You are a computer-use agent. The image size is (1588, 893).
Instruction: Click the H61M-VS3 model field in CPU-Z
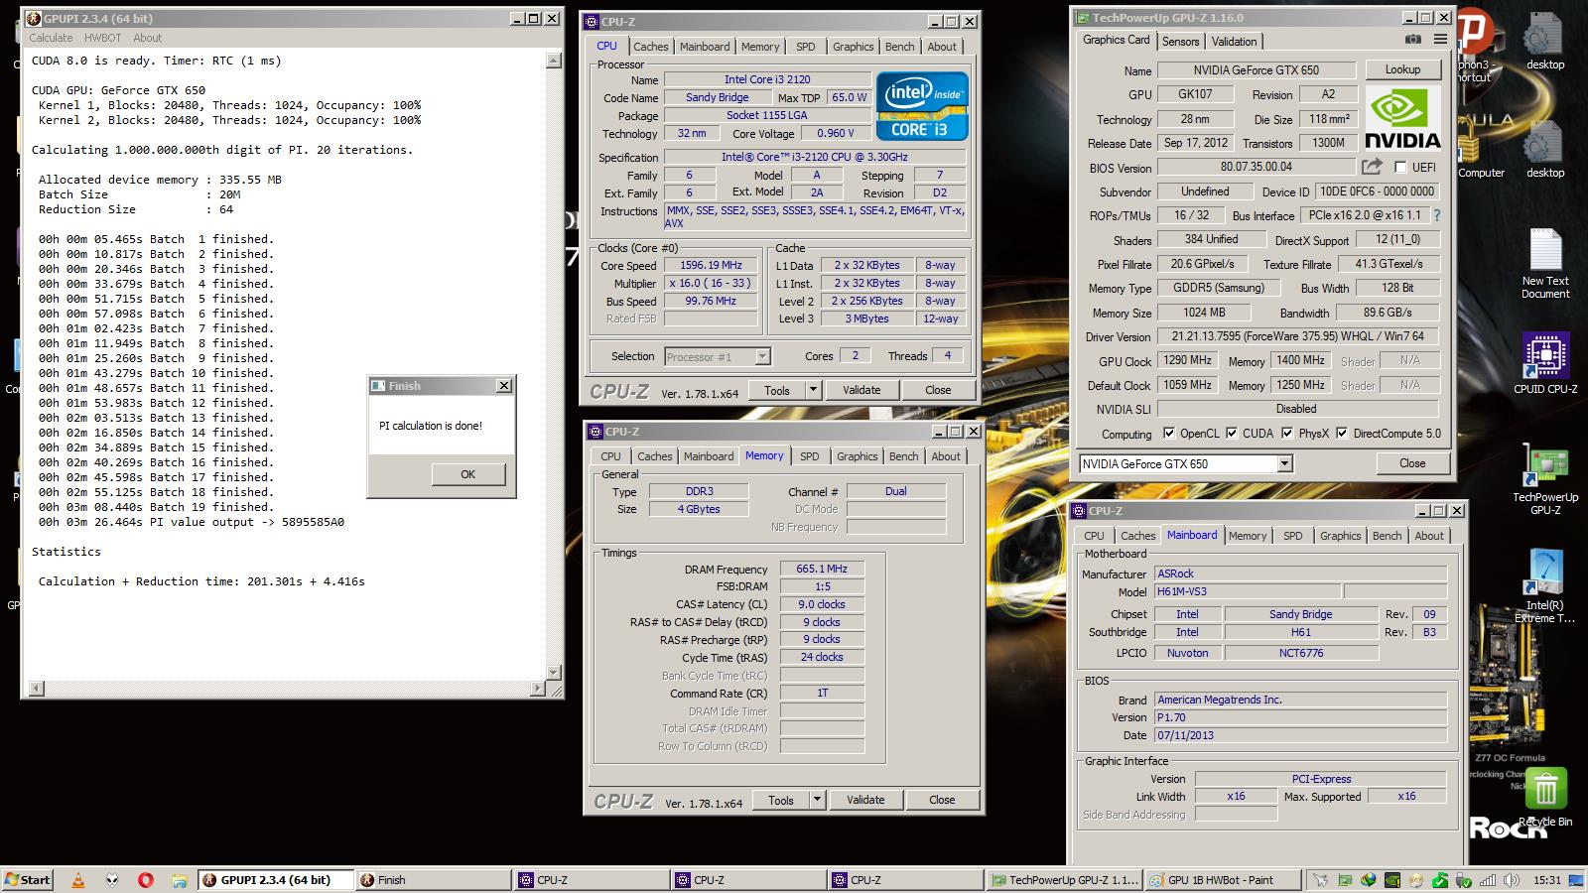(1247, 591)
